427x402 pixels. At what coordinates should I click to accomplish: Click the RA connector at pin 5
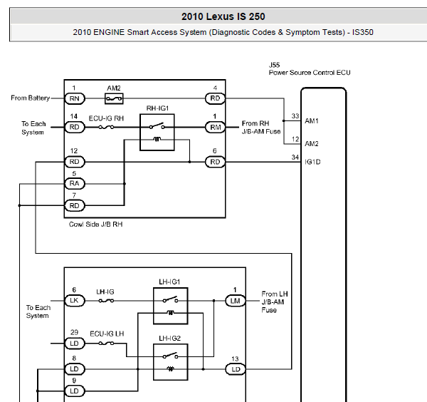75,184
